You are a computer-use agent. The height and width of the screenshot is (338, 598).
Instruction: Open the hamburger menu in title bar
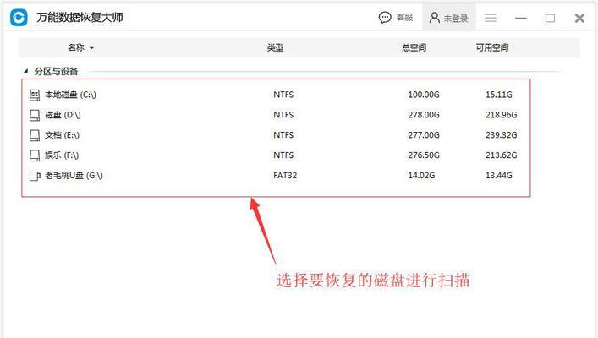point(491,18)
